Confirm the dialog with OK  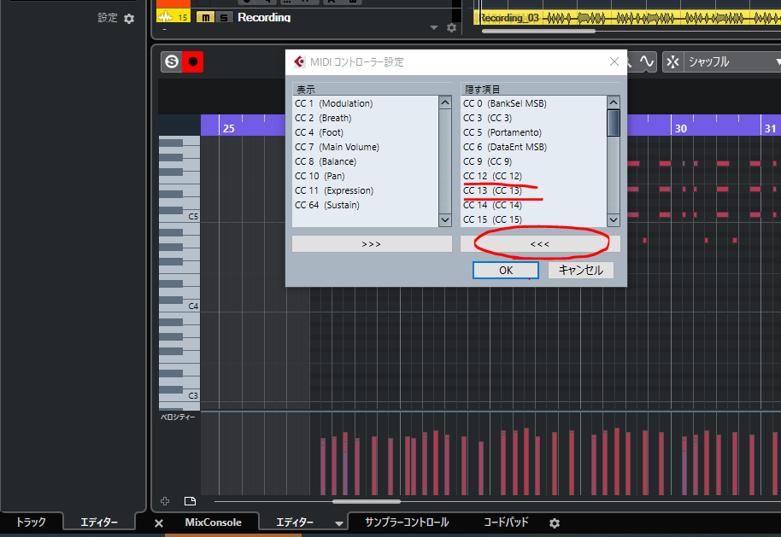point(506,271)
